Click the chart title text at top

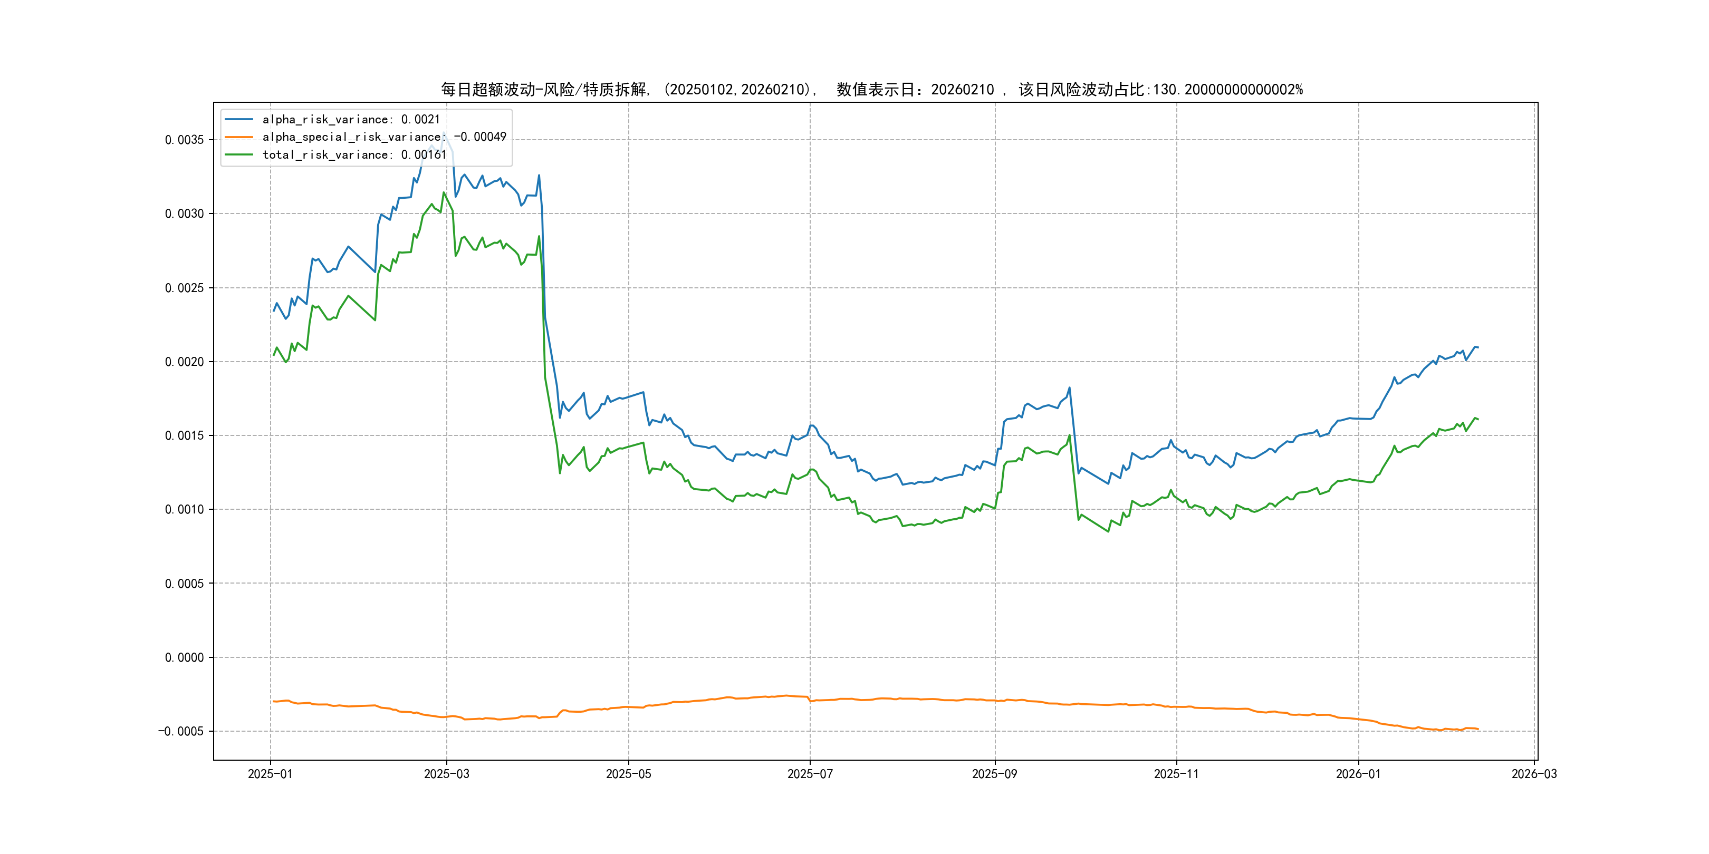click(872, 90)
